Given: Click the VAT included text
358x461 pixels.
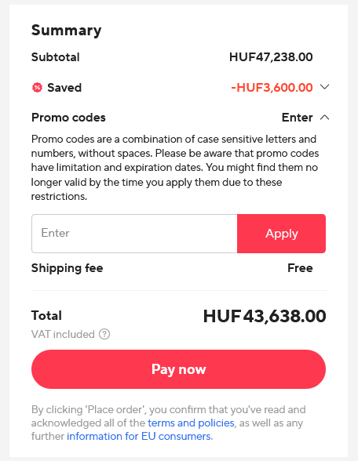Looking at the screenshot, I should coord(63,334).
